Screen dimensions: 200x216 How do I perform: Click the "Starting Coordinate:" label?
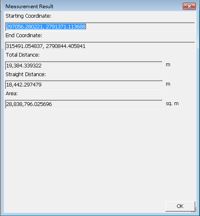point(28,16)
